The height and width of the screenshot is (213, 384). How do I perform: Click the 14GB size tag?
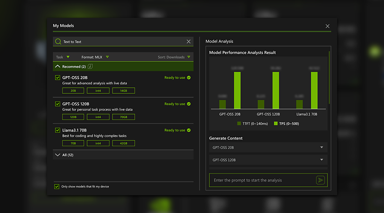pyautogui.click(x=123, y=91)
